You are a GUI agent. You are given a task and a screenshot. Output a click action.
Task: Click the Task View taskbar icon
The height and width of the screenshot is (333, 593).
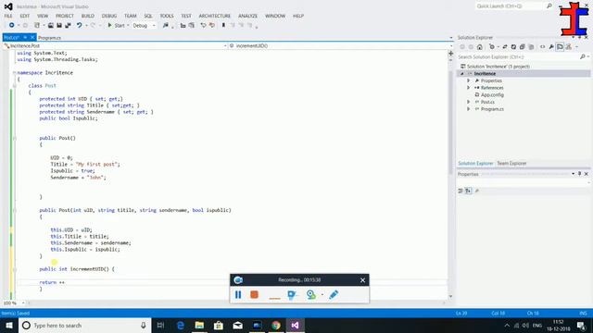coord(160,325)
